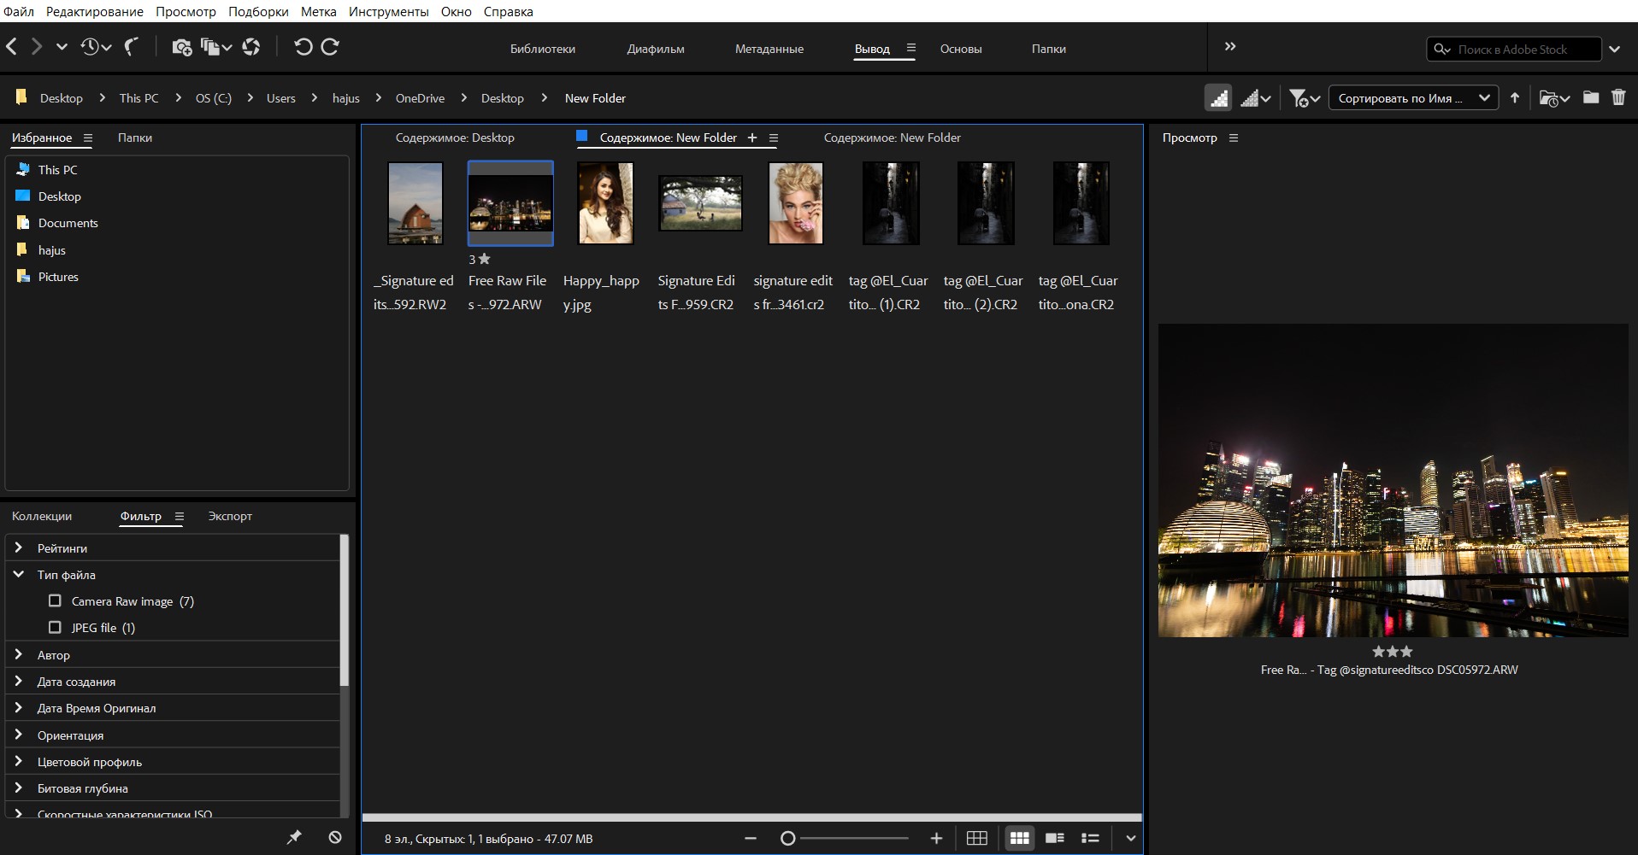Switch to the Метаданные workspace
Viewport: 1638px width, 855px height.
click(x=769, y=49)
